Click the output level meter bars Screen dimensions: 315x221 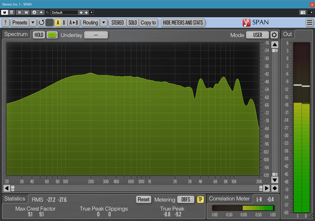(x=302, y=127)
